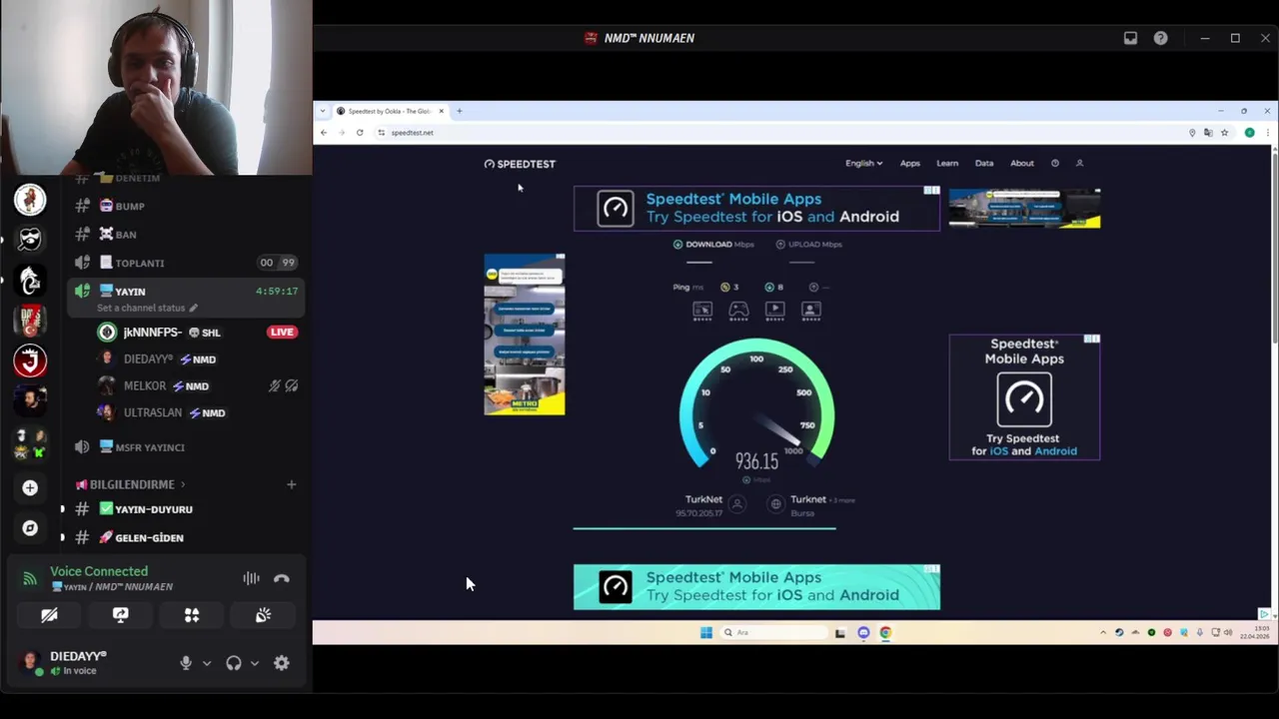This screenshot has height=719, width=1279.
Task: Click Speedtest help circle icon
Action: tap(1055, 163)
